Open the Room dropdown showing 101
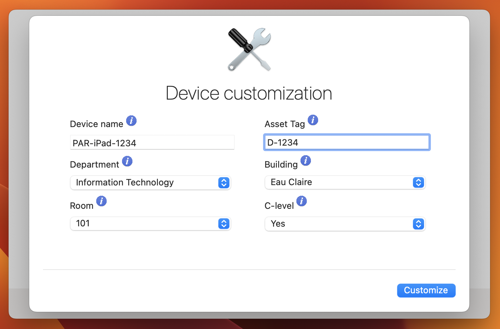The width and height of the screenshot is (500, 329). pos(151,224)
